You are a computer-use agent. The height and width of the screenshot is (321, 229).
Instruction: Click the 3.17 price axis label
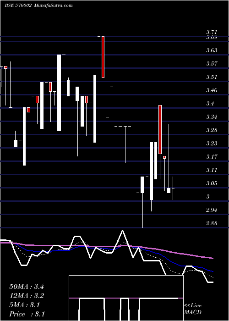[212, 157]
